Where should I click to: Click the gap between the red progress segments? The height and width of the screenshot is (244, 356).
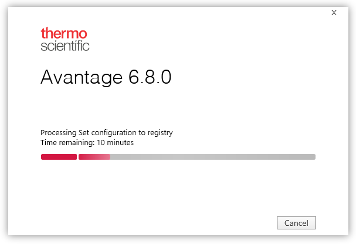click(77, 157)
